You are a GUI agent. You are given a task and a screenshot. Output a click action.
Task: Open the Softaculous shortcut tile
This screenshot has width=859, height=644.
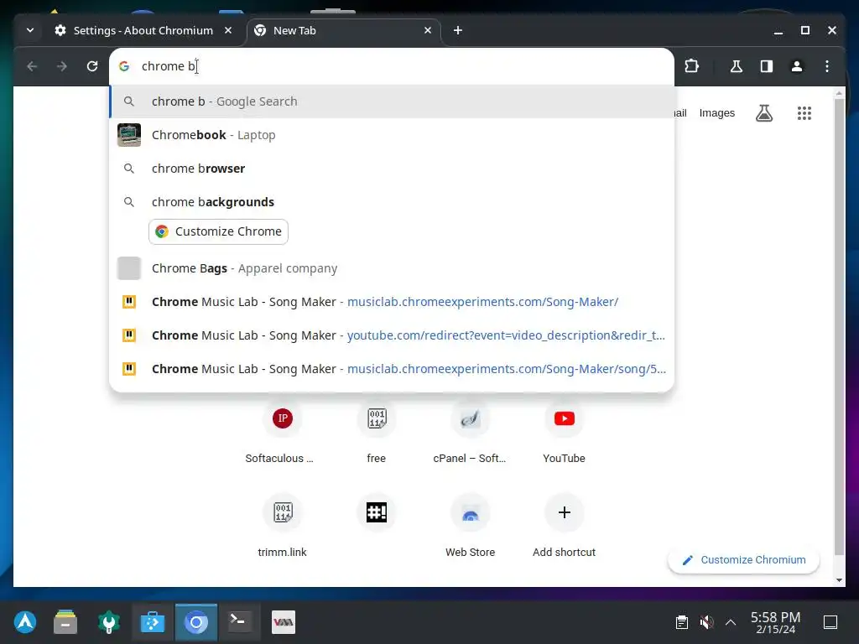tap(282, 433)
